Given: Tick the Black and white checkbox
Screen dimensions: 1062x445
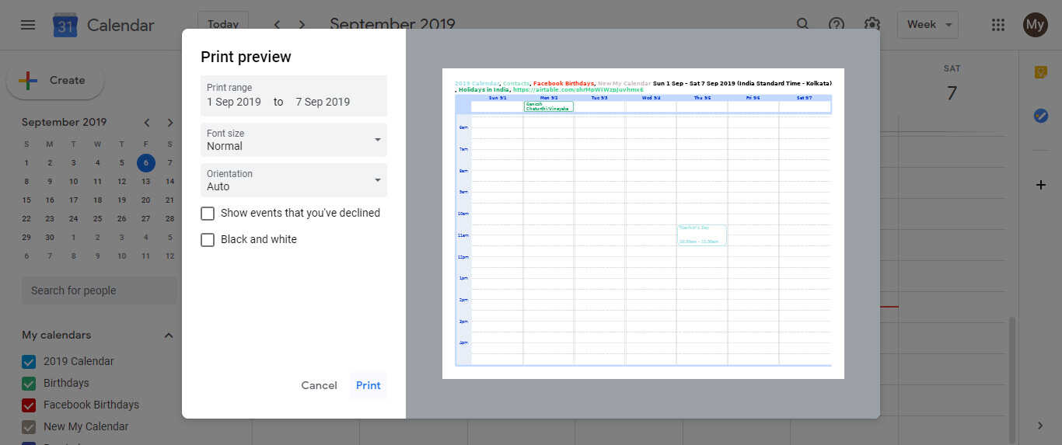Looking at the screenshot, I should (x=208, y=239).
